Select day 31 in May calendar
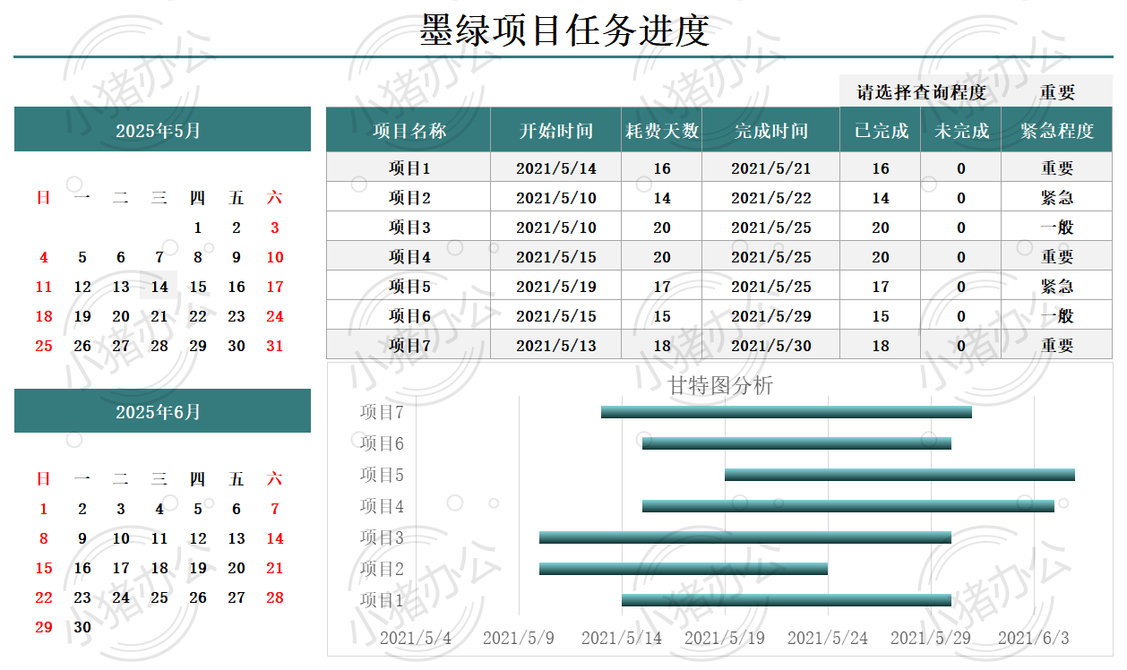 275,346
